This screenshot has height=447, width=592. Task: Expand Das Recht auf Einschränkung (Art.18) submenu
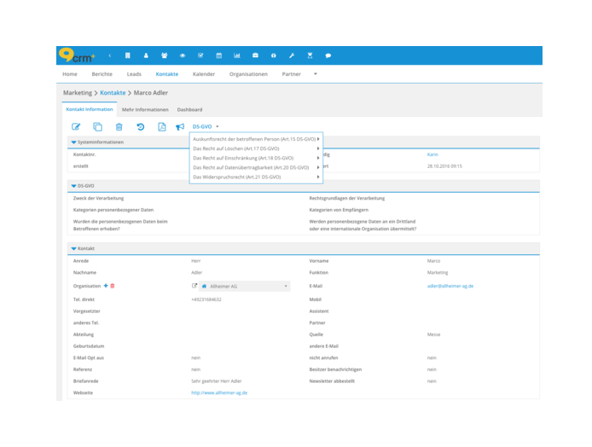[x=256, y=158]
